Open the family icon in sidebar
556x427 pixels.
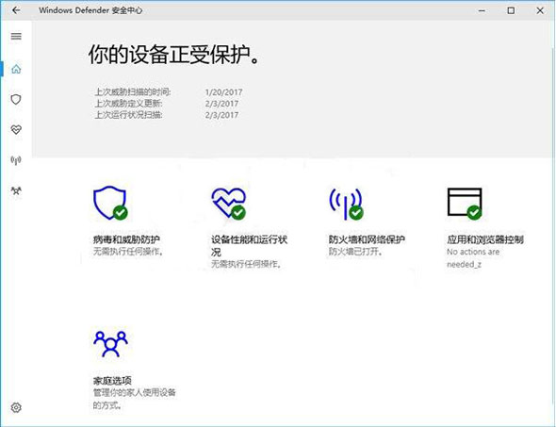pyautogui.click(x=16, y=190)
